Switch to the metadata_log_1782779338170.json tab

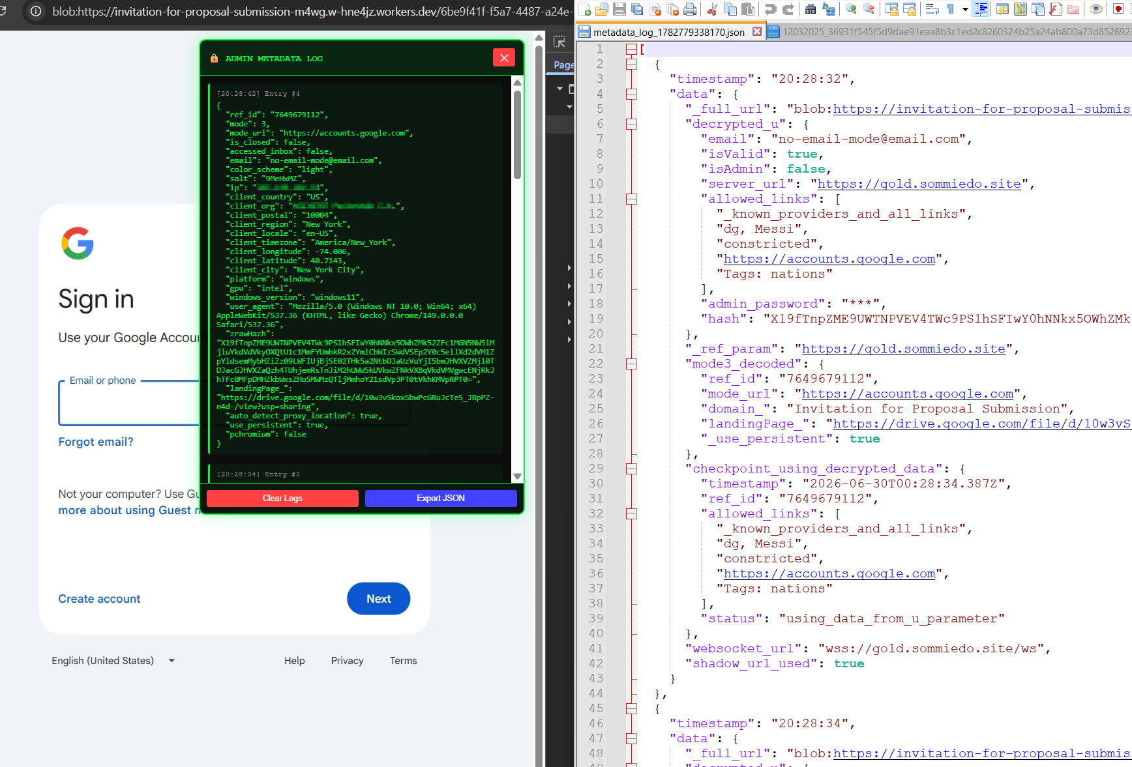[x=669, y=32]
